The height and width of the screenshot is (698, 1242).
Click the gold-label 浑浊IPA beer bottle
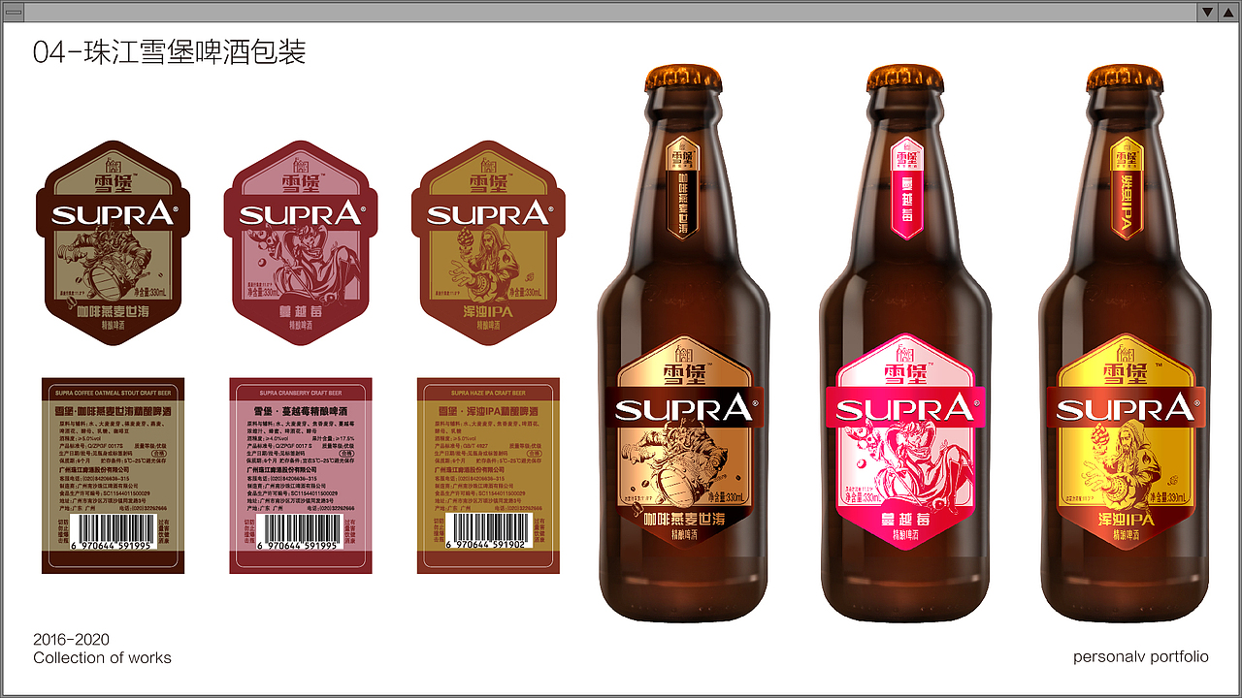[1125, 344]
